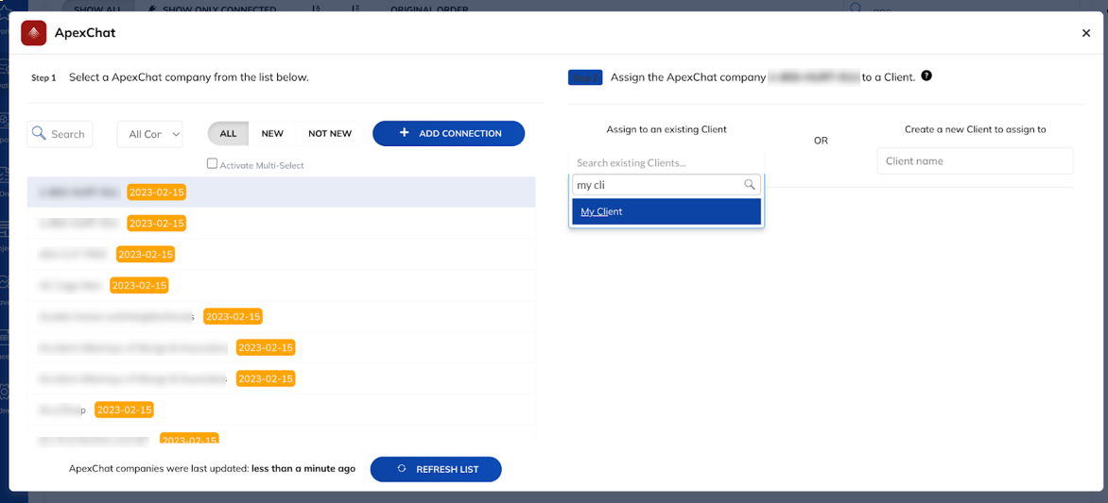
Task: Click the Step 2 badge
Action: click(585, 77)
